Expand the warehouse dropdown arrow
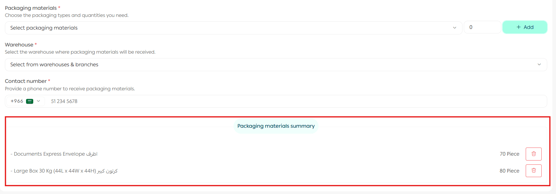Image resolution: width=556 pixels, height=194 pixels. click(x=539, y=65)
